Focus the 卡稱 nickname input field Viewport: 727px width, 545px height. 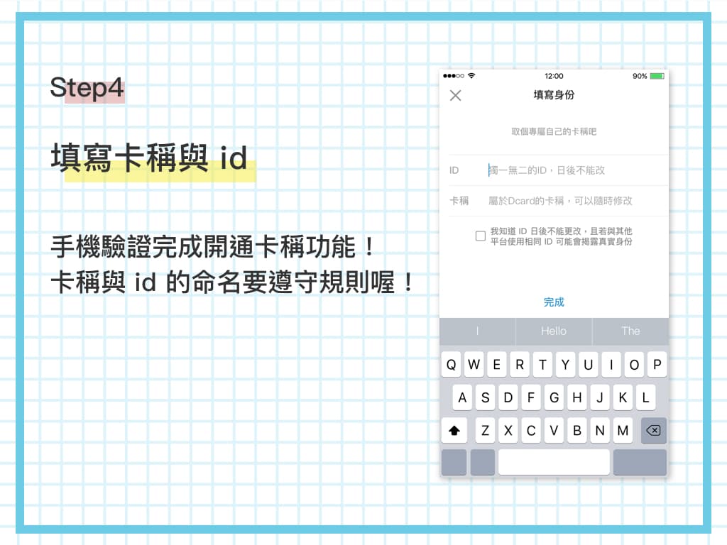tap(577, 201)
